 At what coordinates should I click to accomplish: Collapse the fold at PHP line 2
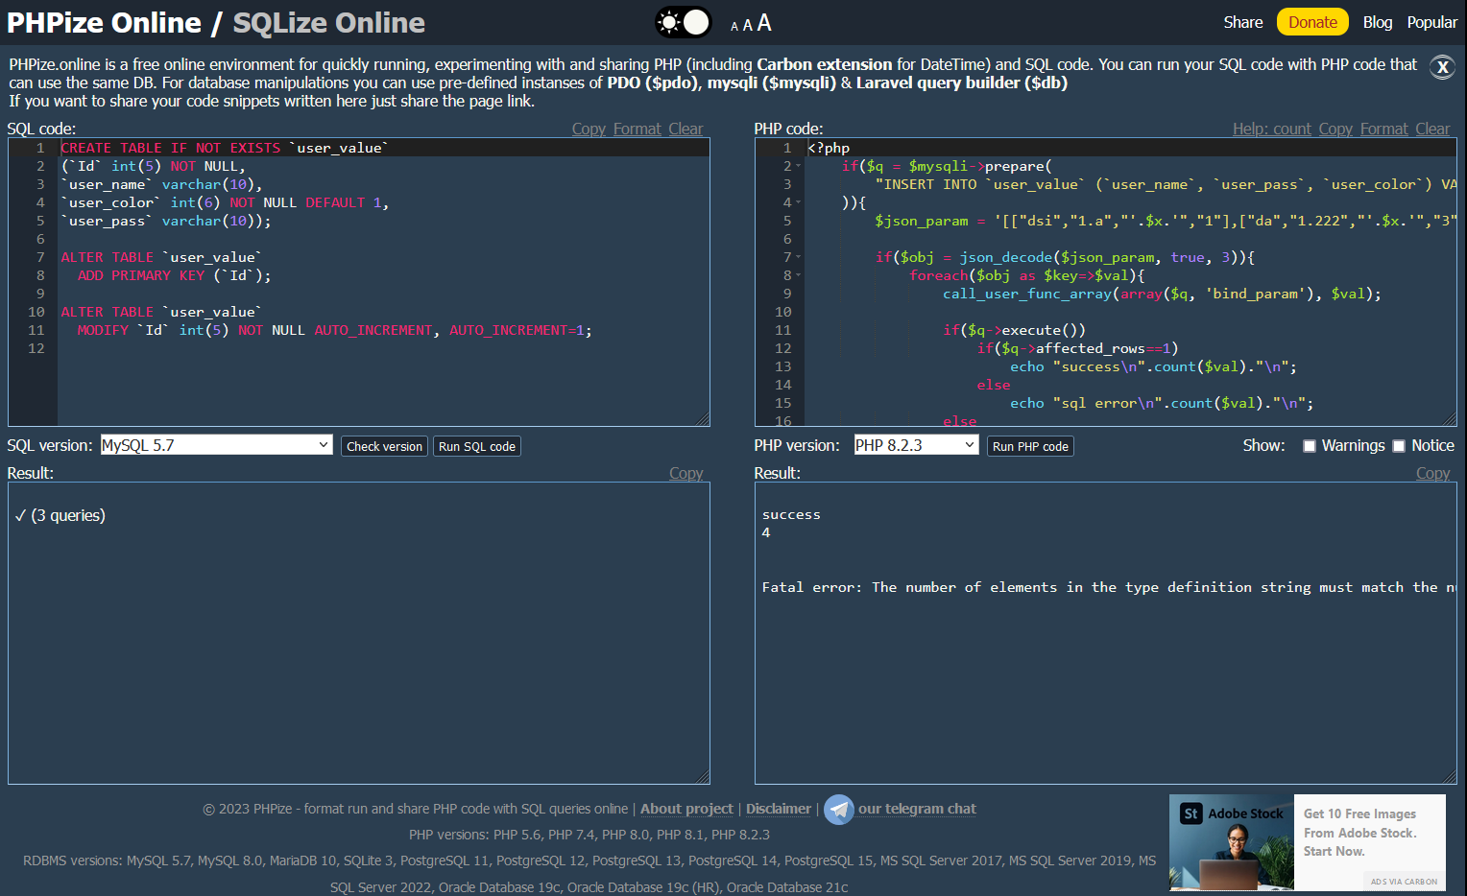(x=798, y=166)
